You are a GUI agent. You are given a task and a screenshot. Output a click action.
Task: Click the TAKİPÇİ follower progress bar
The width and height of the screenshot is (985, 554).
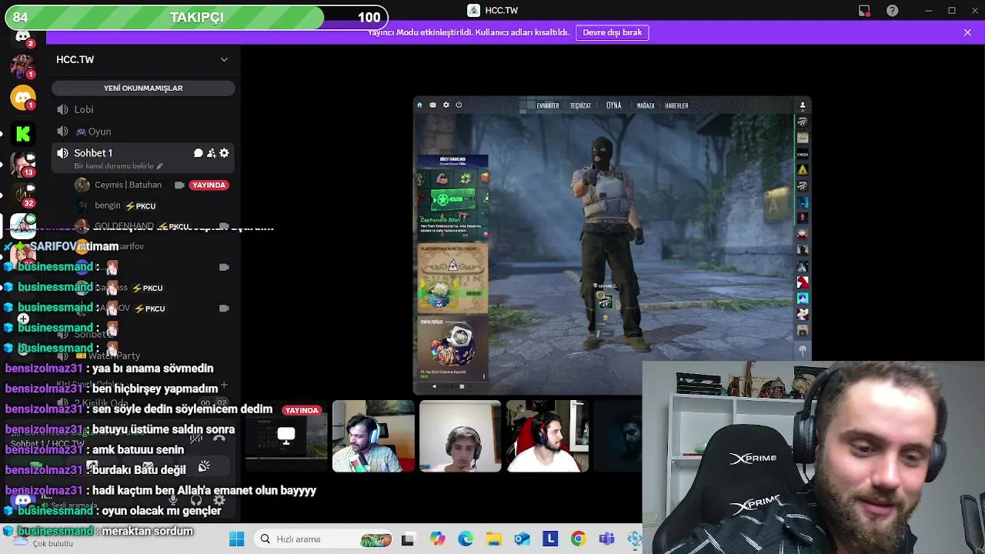tap(195, 17)
